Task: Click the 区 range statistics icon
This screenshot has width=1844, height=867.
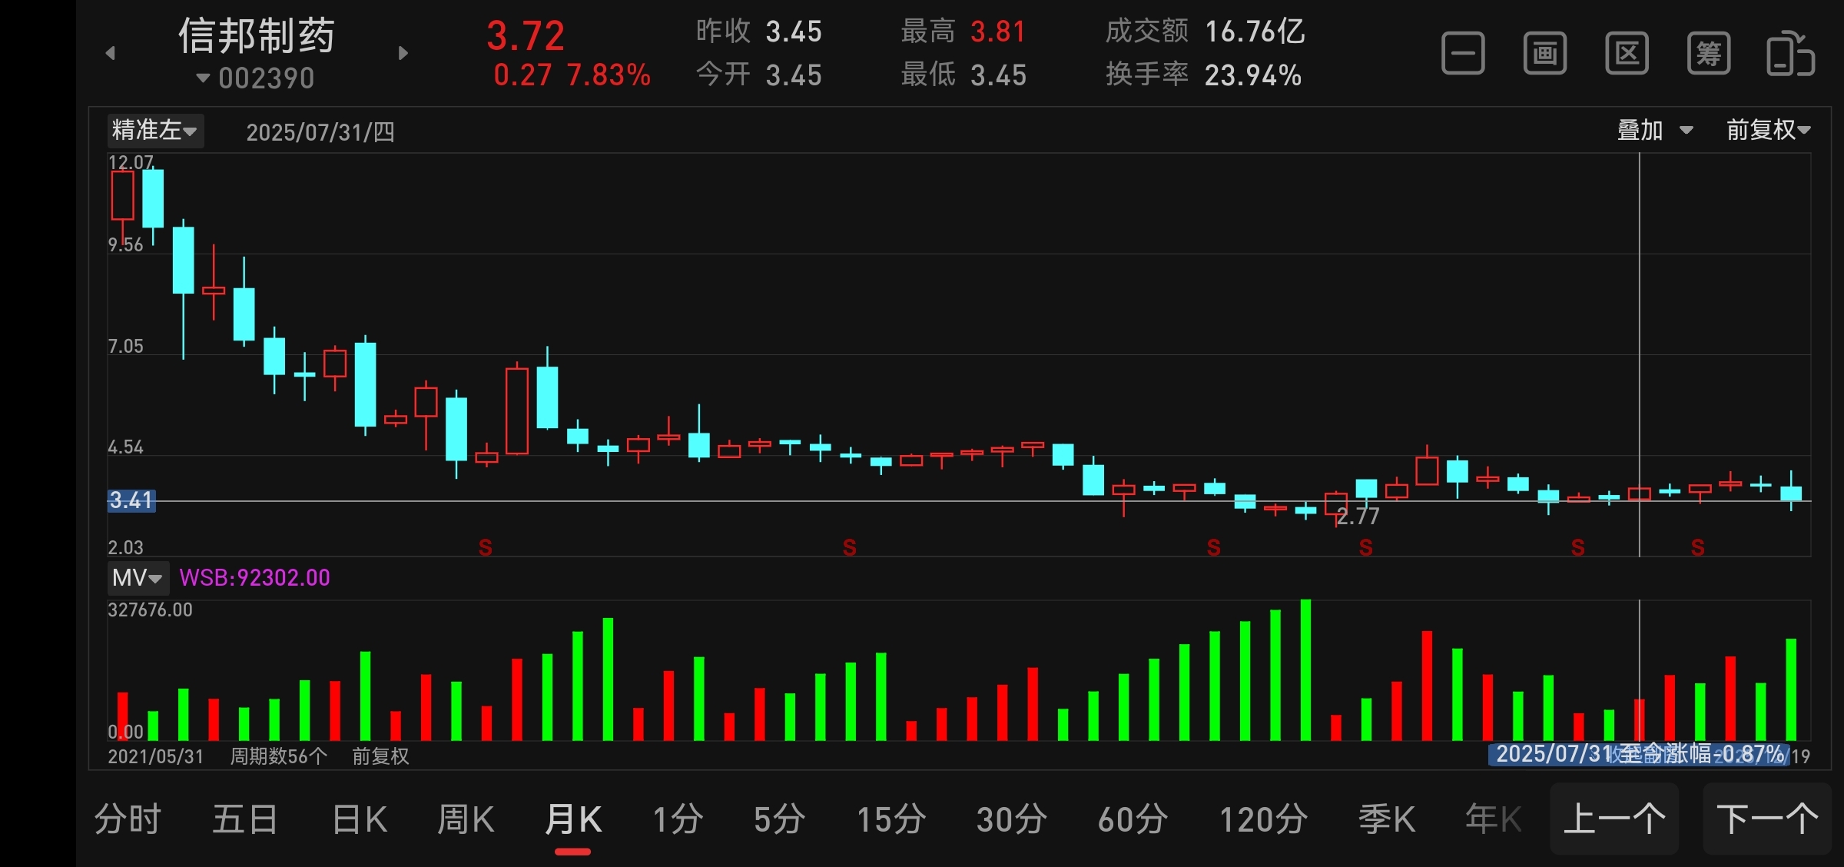Action: coord(1627,54)
